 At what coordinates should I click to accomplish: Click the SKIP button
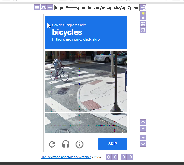tap(113, 144)
